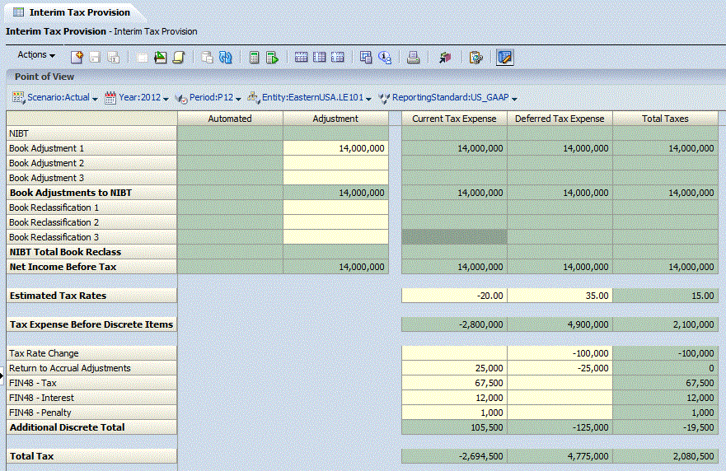Click the picture attachment icon in toolbar
This screenshot has width=726, height=471.
point(160,58)
